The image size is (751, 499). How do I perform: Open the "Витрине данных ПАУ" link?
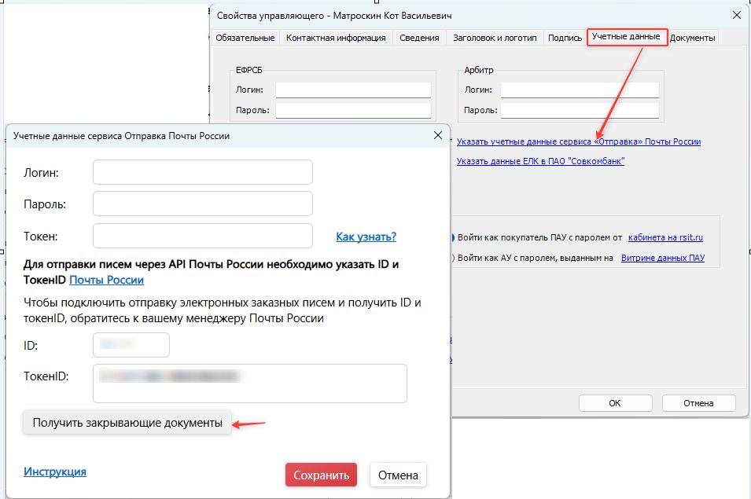coord(663,258)
